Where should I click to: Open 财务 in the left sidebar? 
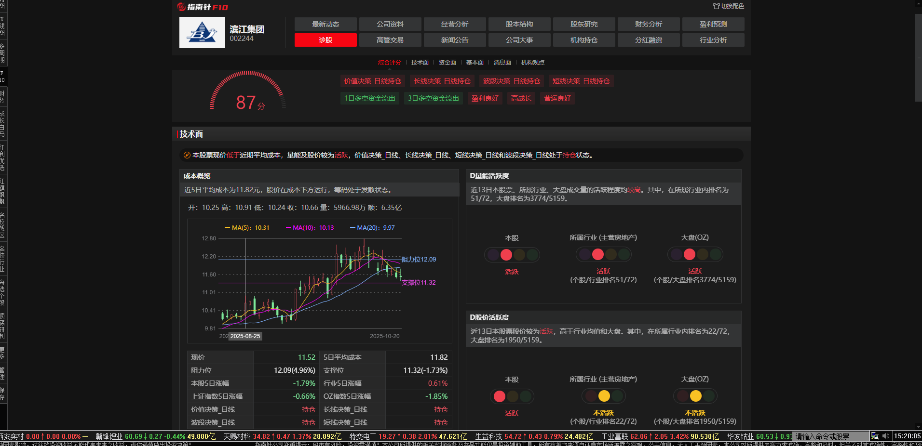click(x=2, y=97)
